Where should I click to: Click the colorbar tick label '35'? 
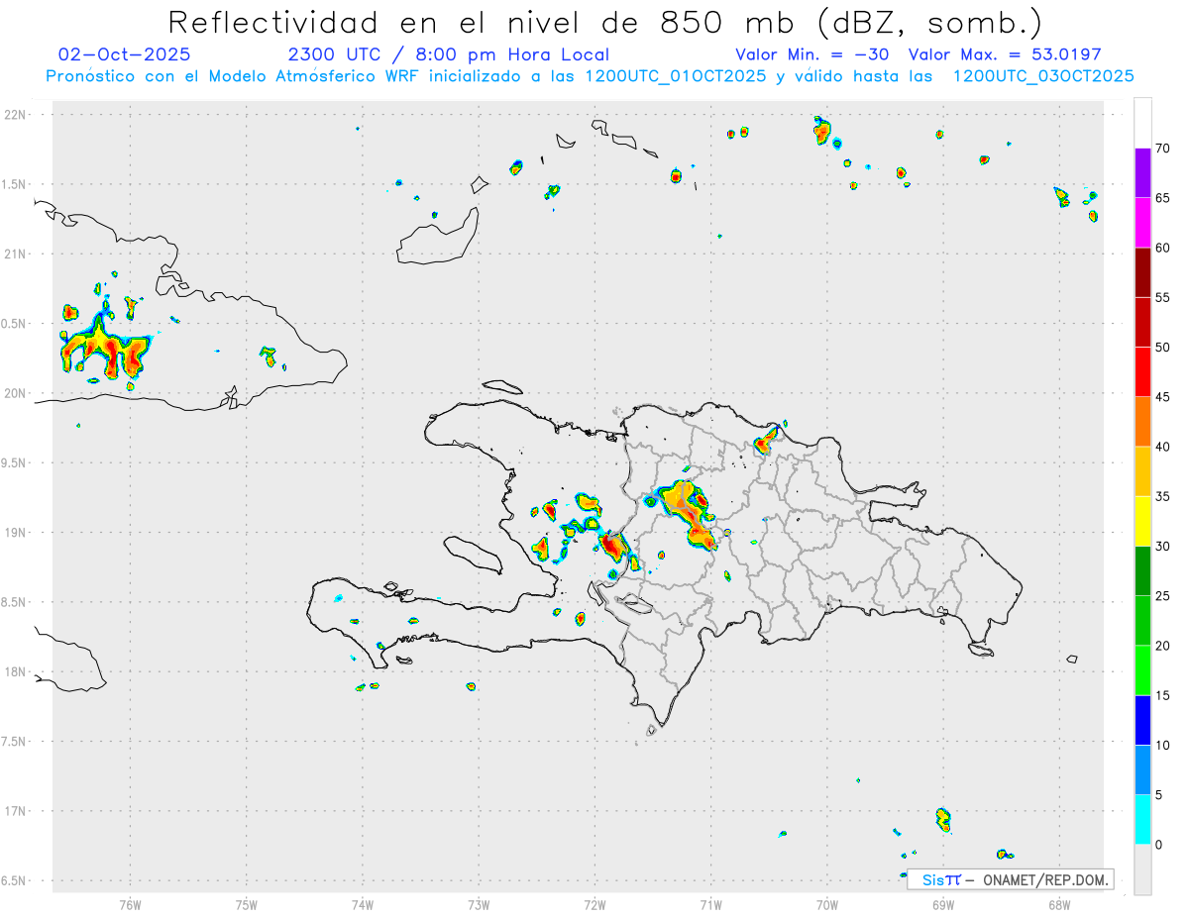[1162, 496]
